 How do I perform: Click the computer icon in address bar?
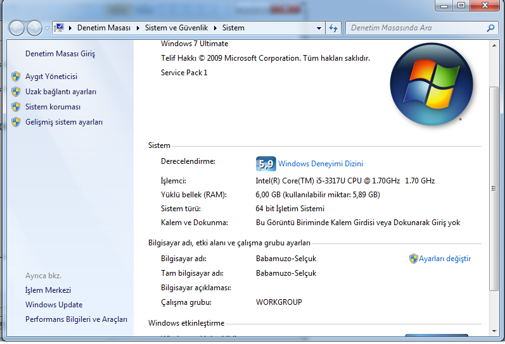pos(59,28)
